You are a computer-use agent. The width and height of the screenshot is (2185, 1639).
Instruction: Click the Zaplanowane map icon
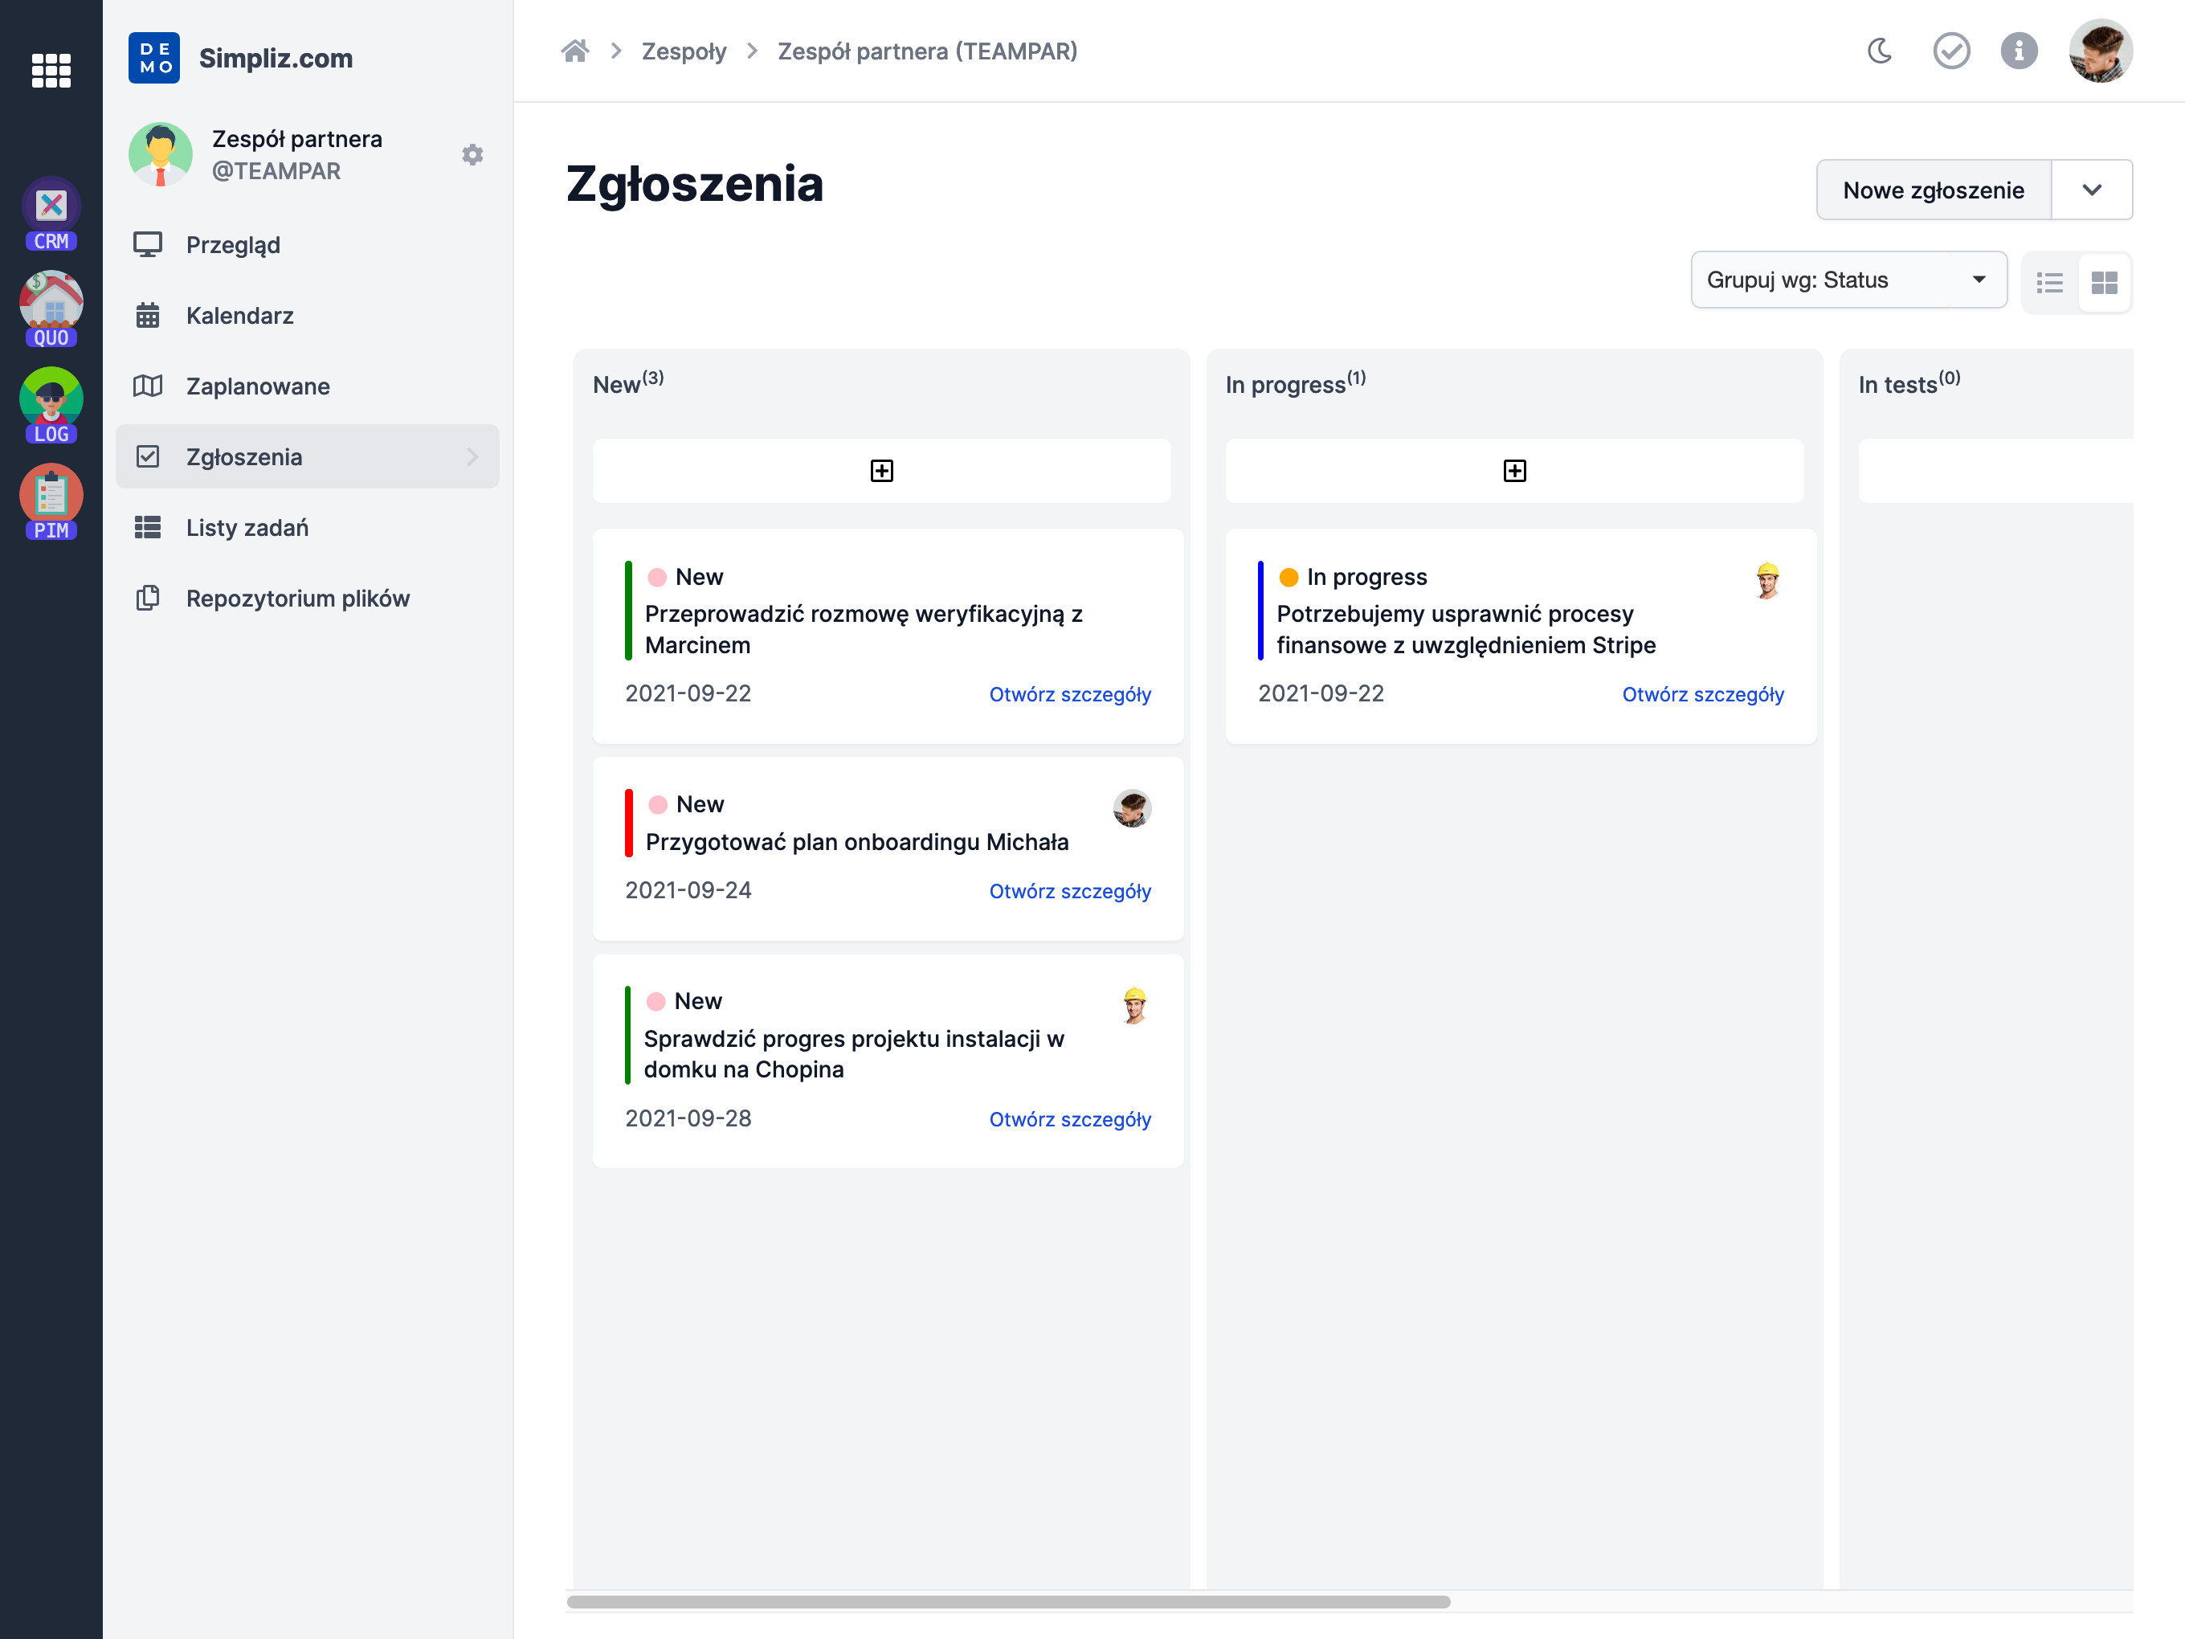[x=147, y=386]
